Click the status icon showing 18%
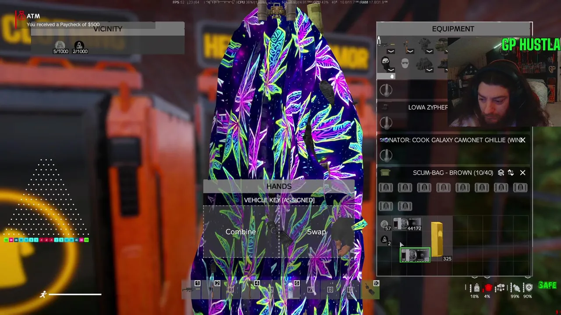The width and height of the screenshot is (561, 315). coord(476,288)
